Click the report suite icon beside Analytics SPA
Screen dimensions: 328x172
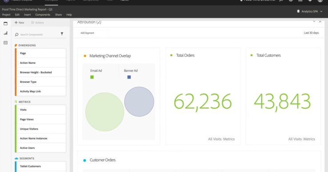click(x=298, y=11)
